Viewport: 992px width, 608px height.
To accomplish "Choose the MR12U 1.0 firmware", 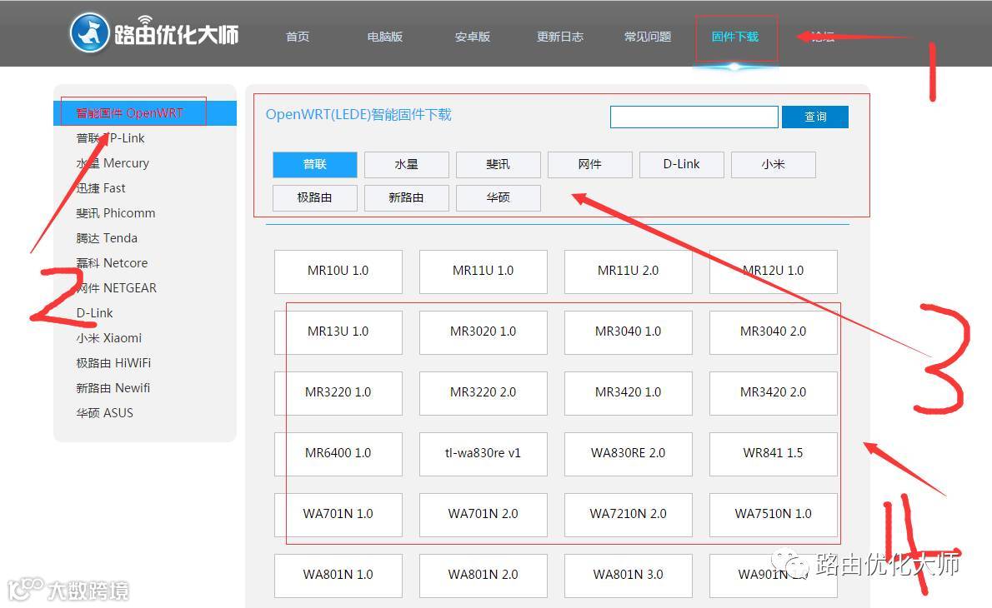I will click(x=773, y=272).
